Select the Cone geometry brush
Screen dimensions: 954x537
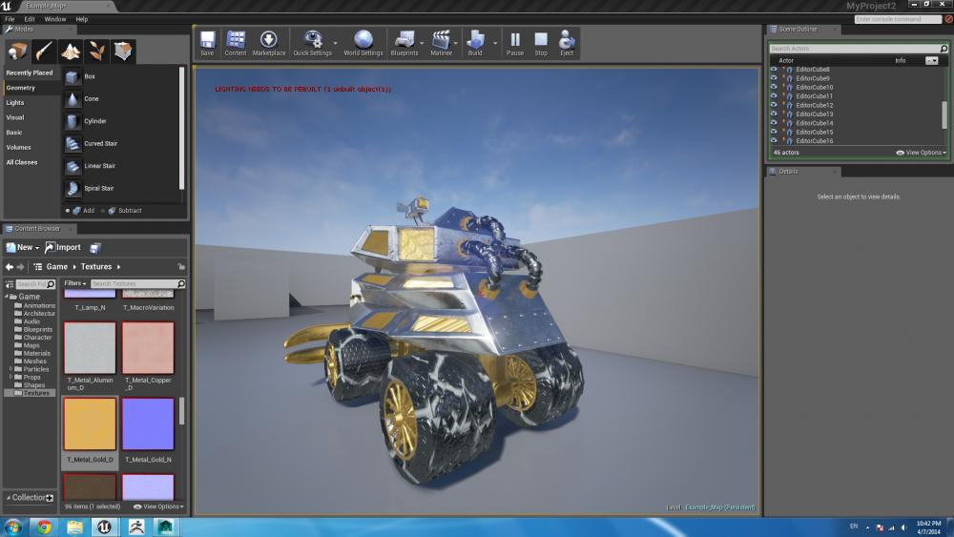point(120,98)
